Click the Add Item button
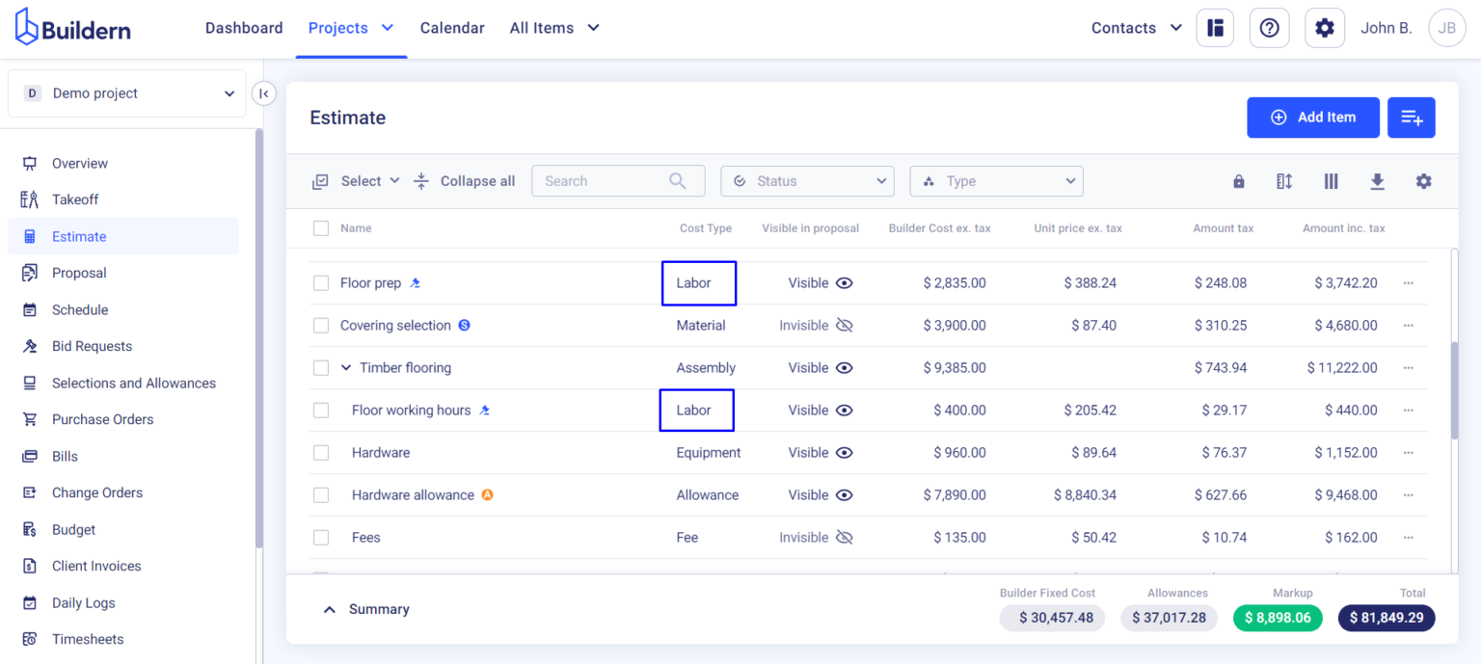1481x664 pixels. [1313, 117]
